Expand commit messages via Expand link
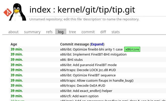This screenshot has width=166, height=101. (x=97, y=44)
